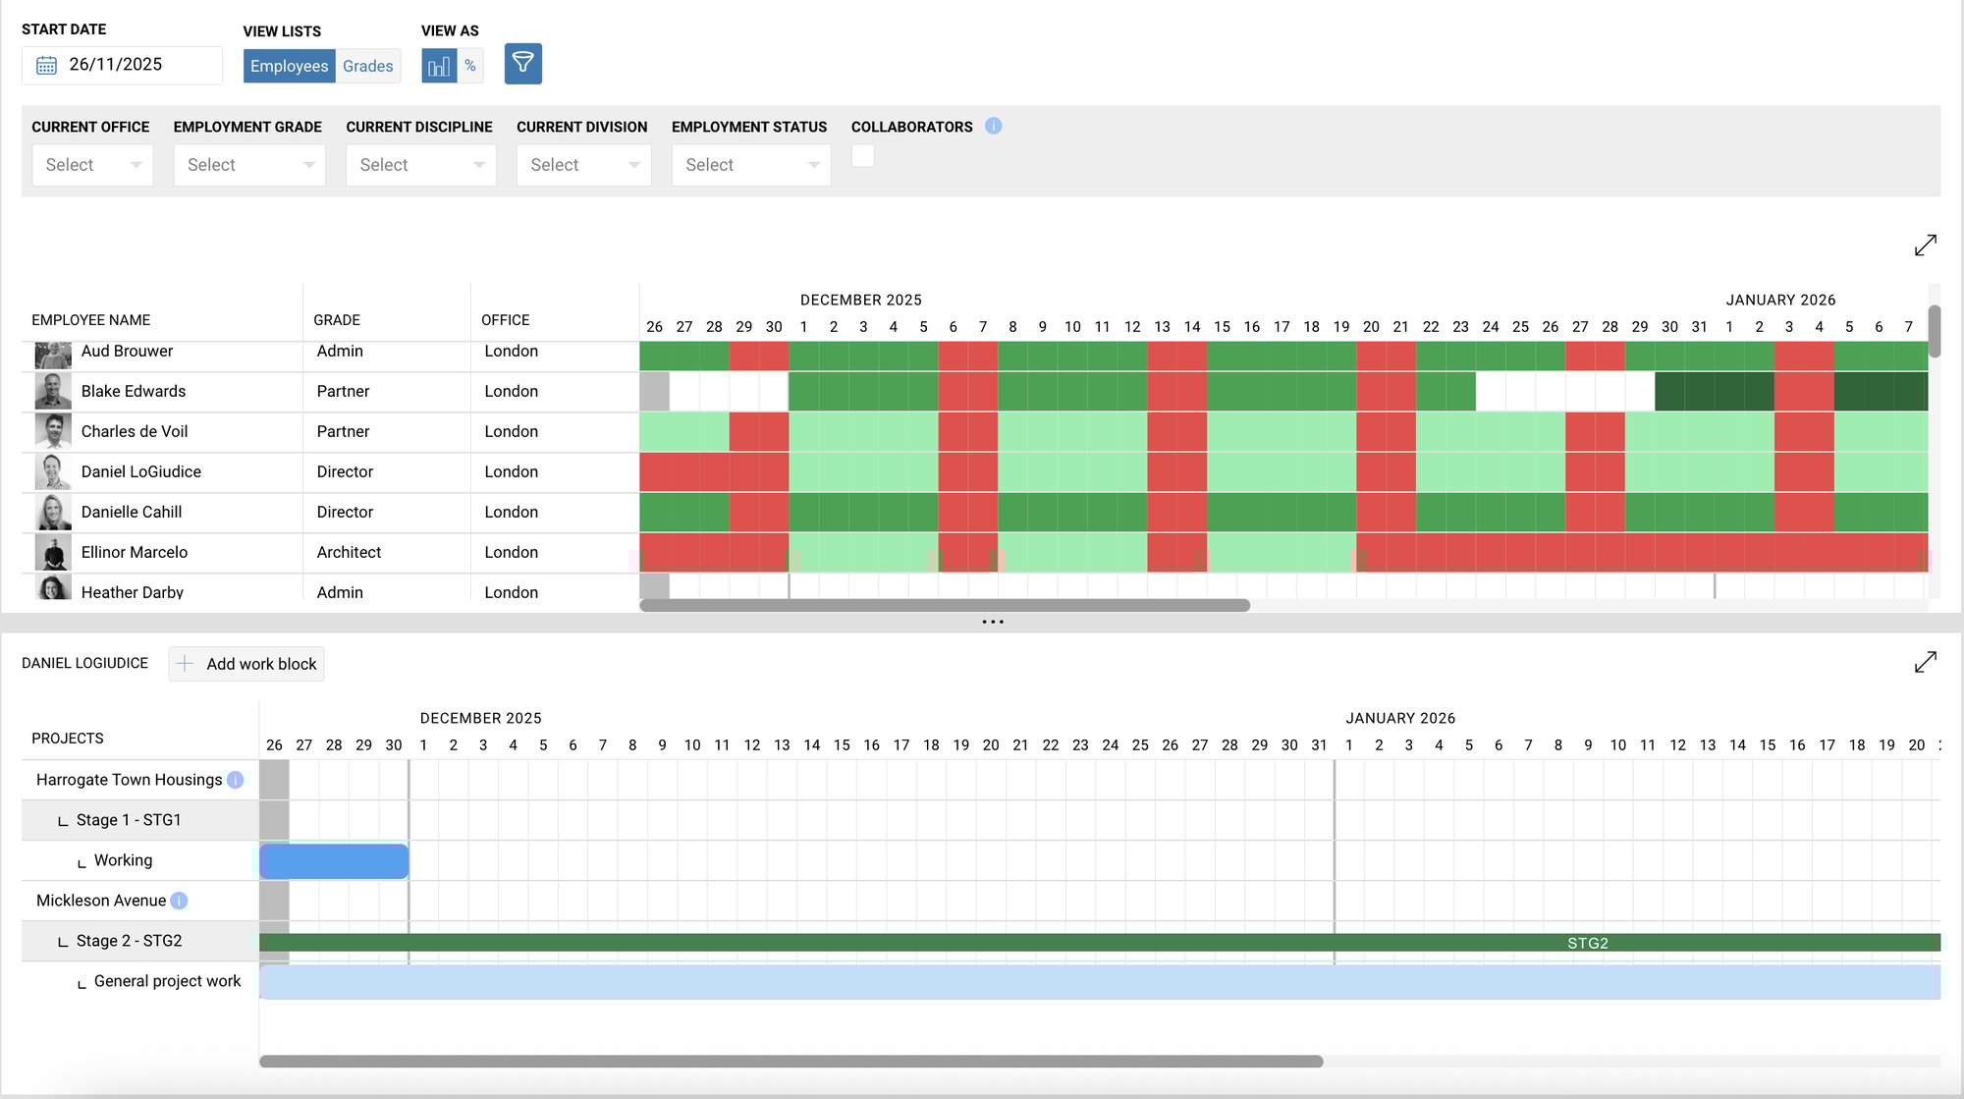Viewport: 1964px width, 1099px height.
Task: Click the filter funnel icon
Action: 522,64
